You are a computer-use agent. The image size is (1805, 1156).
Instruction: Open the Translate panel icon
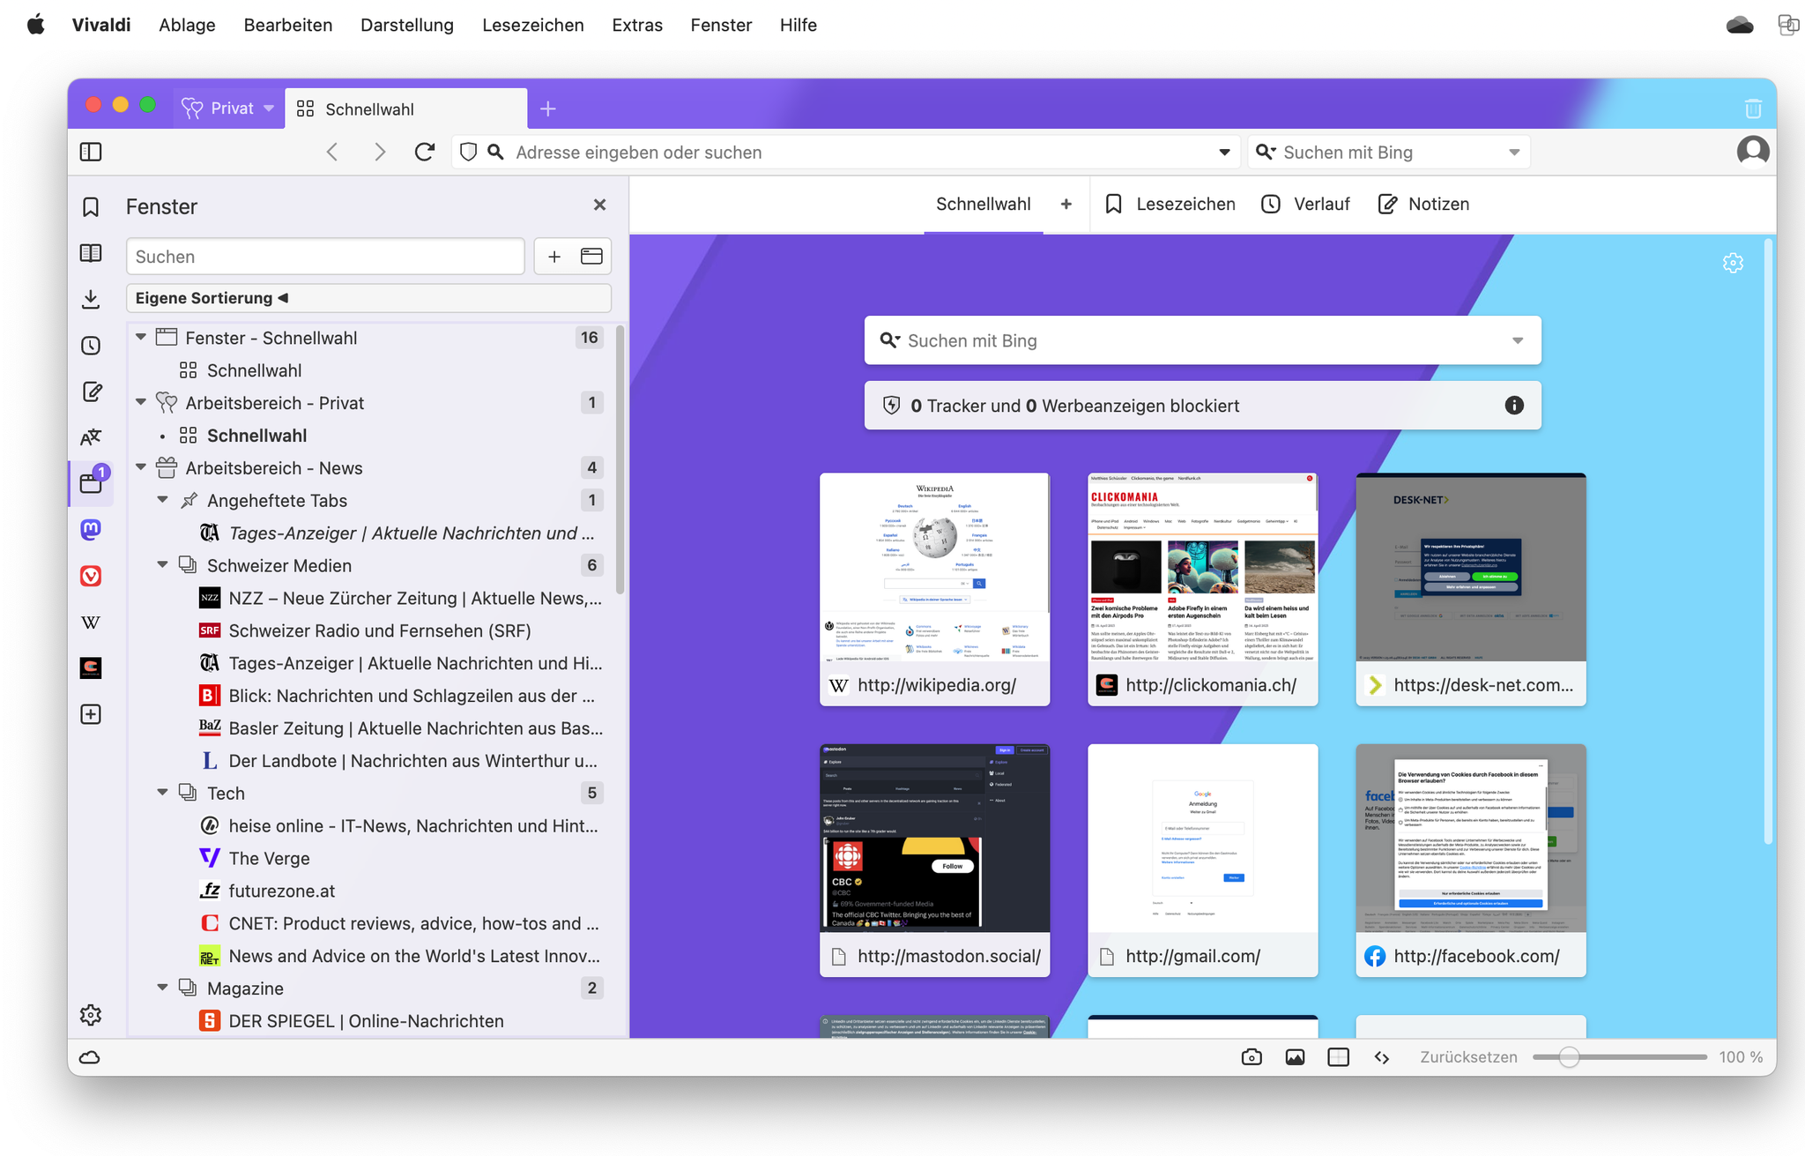[91, 437]
